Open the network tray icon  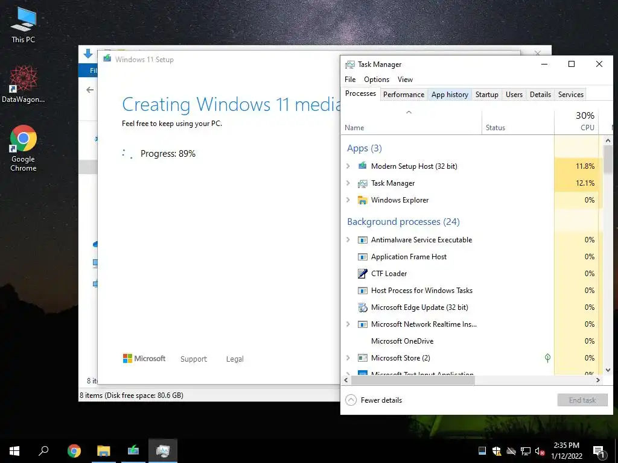(526, 451)
